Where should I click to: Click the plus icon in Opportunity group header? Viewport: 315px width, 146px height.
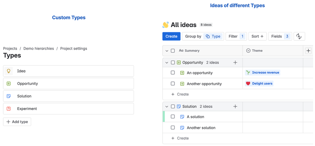(x=235, y=62)
